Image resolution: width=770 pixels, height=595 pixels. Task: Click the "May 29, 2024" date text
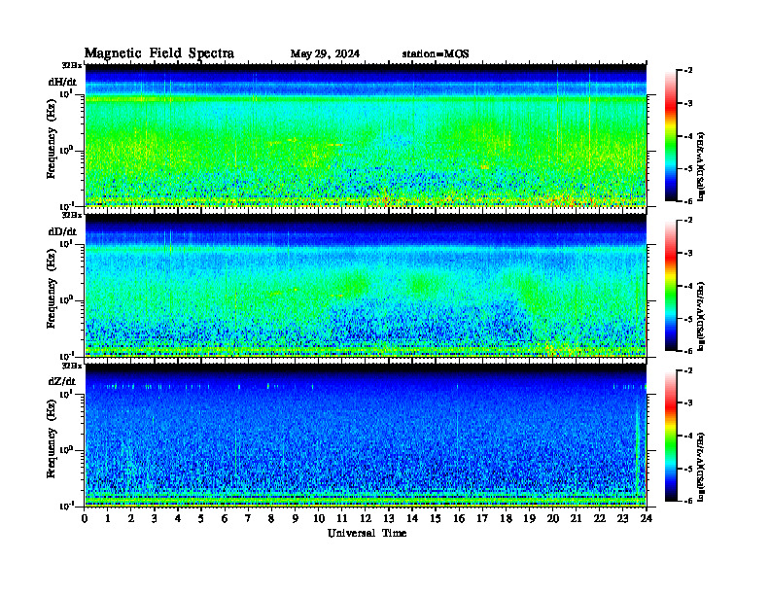point(325,54)
